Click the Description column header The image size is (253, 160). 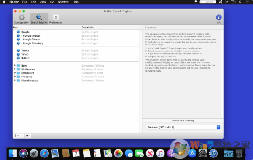point(88,27)
